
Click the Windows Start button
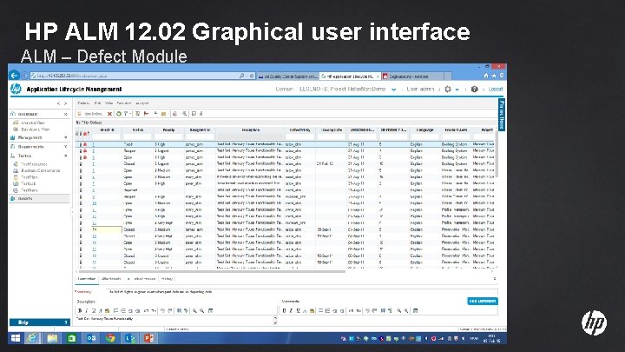point(16,338)
